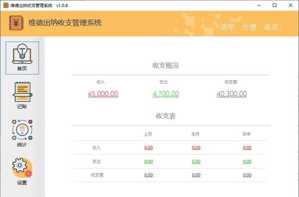Click the 支出 row label in 收支表

(x=96, y=161)
